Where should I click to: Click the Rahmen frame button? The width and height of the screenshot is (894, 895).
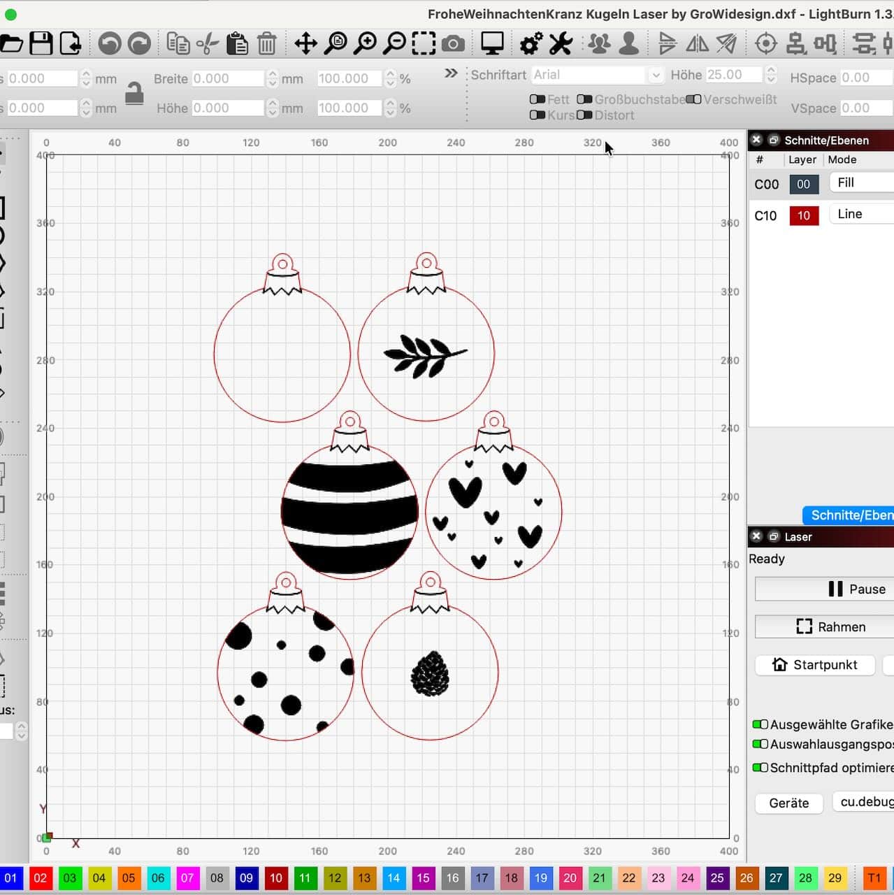tap(830, 627)
